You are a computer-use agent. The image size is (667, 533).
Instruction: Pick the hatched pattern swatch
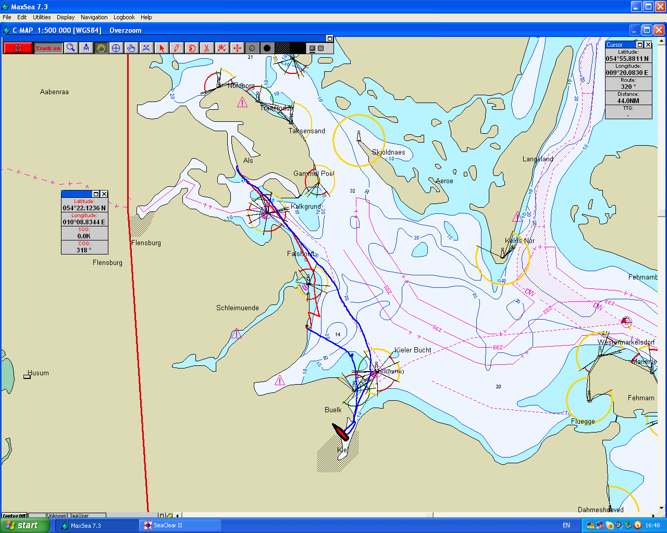282,48
